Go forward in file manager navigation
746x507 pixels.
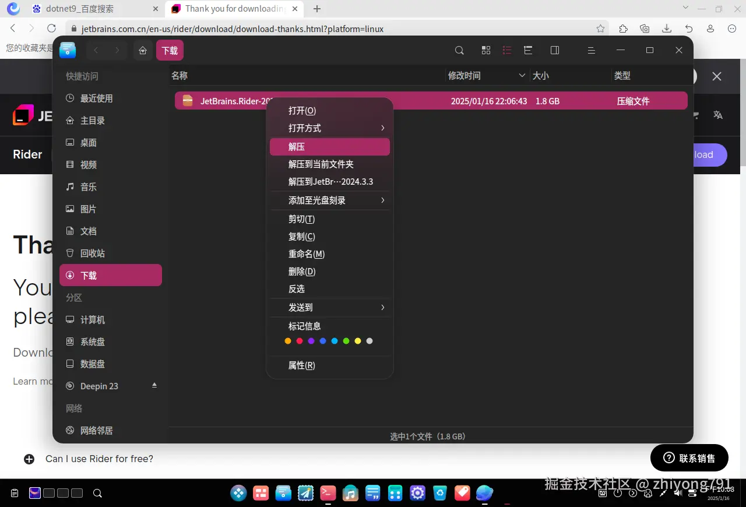(x=117, y=51)
